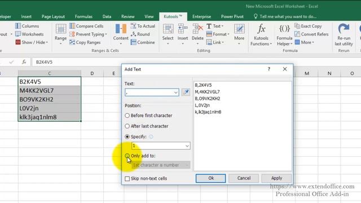
Task: Click Ok in Add Text dialog
Action: pos(210,178)
